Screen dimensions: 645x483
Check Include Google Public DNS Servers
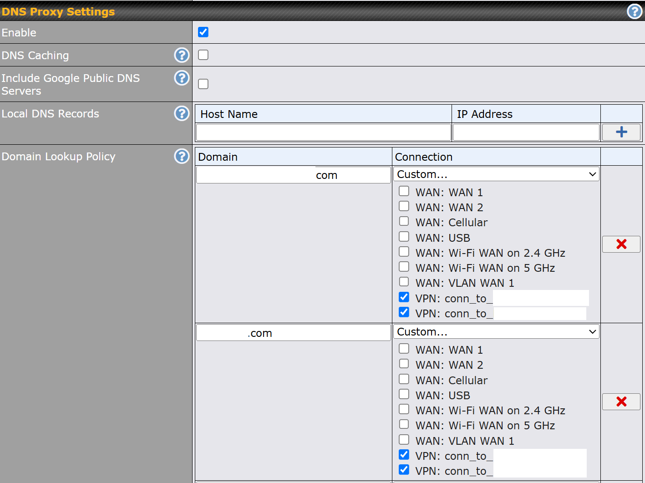(203, 84)
